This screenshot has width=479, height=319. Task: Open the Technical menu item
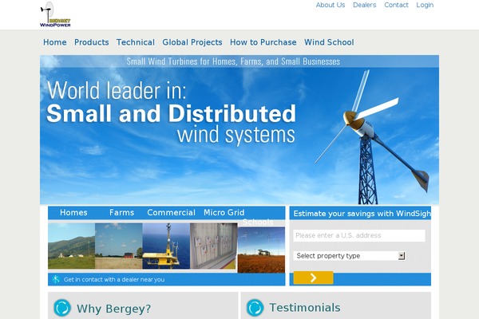tap(136, 42)
